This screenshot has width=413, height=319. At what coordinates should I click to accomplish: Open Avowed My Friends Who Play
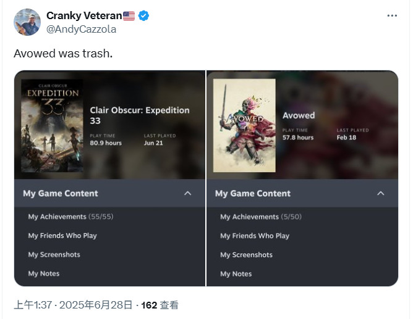255,236
